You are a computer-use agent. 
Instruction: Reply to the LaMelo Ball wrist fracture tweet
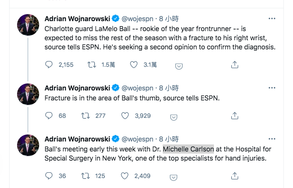(x=49, y=65)
